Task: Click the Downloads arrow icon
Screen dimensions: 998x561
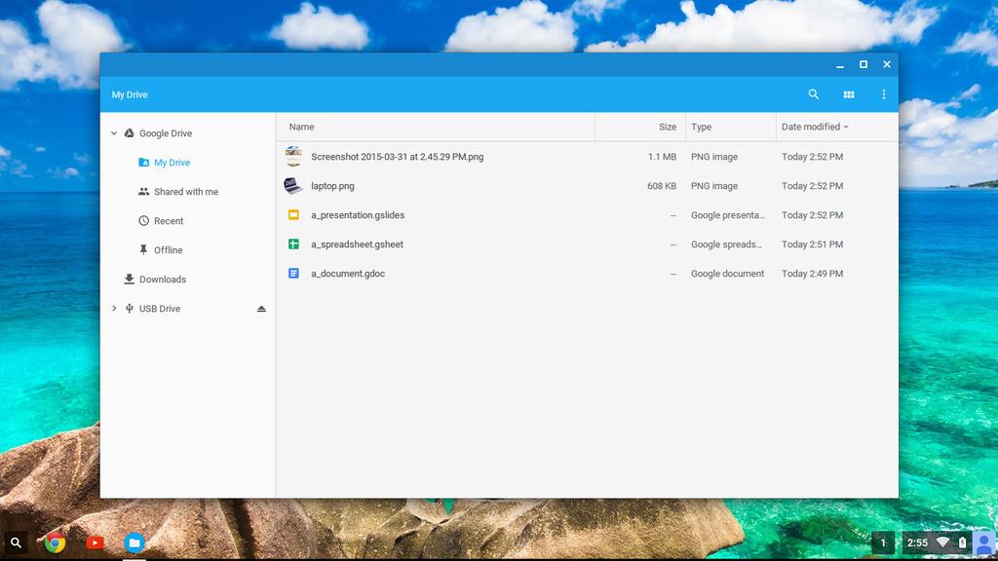Action: click(x=130, y=280)
